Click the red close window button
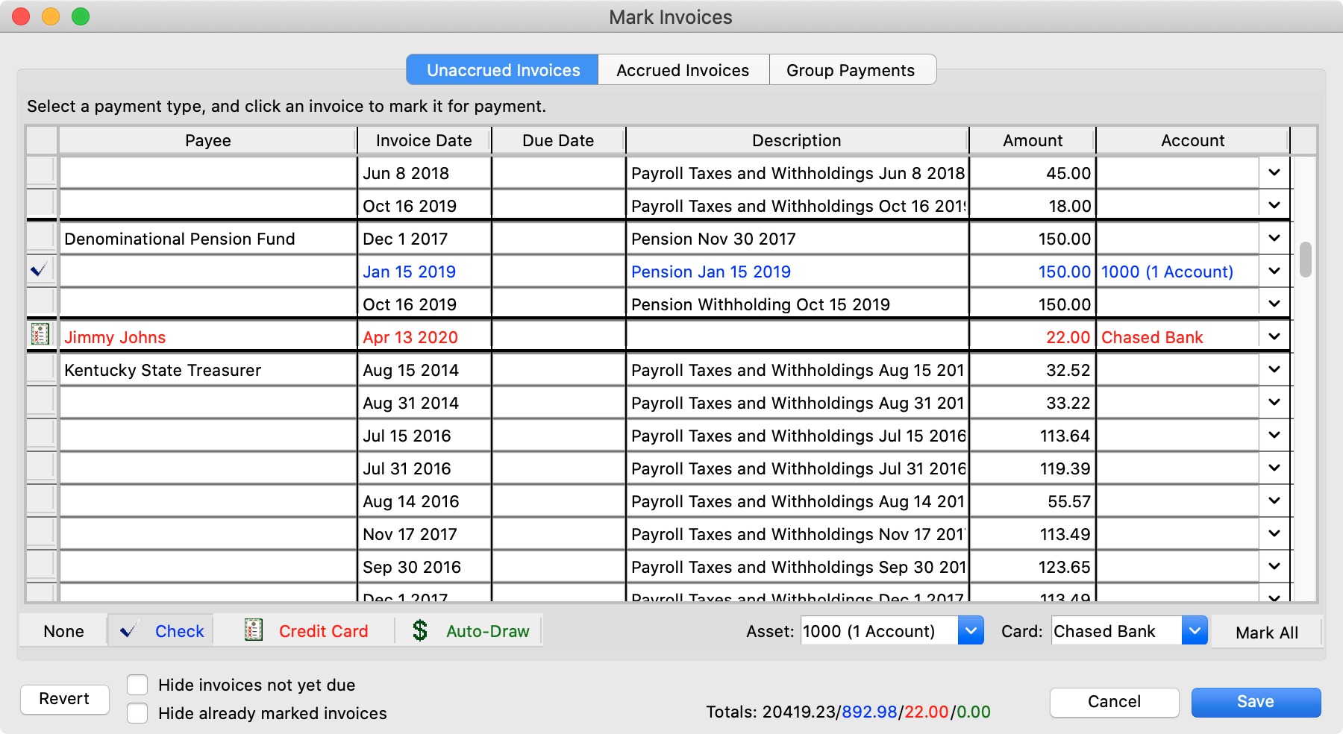 pos(21,16)
